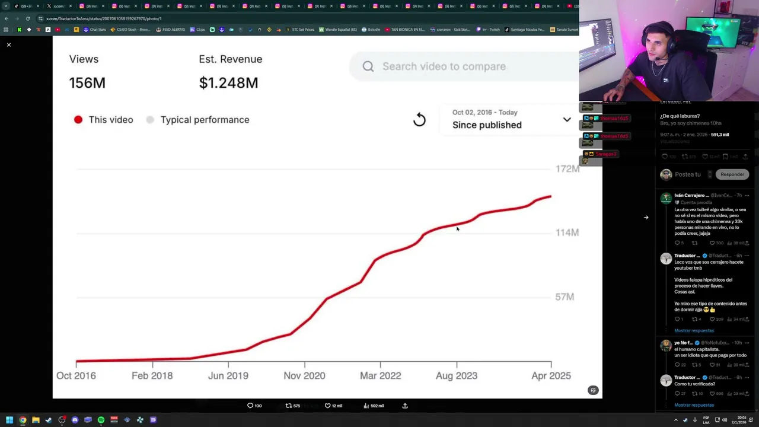The image size is (759, 427).
Task: Collapse the sidebar with the right arrow
Action: pos(646,218)
